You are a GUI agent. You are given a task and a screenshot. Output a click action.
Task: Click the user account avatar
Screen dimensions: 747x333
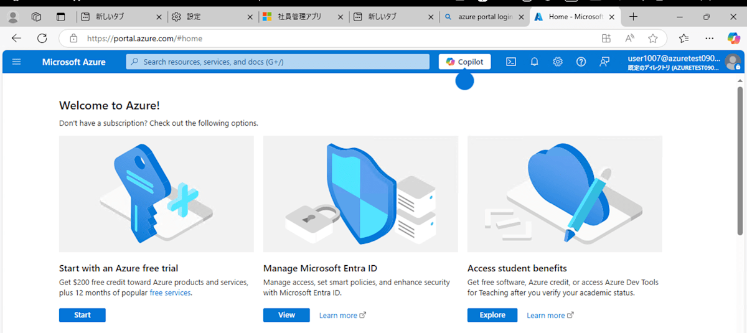[x=733, y=62]
